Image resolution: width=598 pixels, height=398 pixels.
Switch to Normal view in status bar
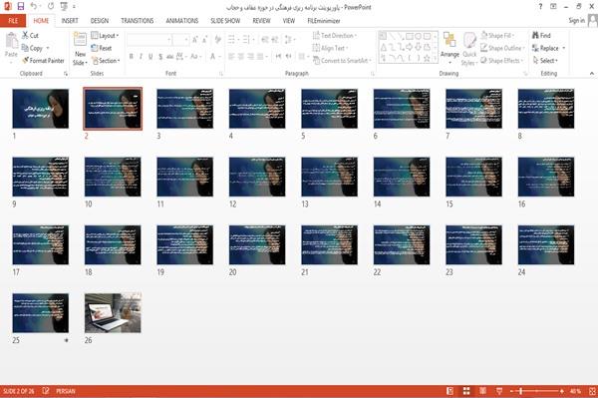point(450,391)
